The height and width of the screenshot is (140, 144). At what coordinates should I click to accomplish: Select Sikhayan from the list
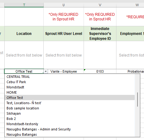coord(70,113)
